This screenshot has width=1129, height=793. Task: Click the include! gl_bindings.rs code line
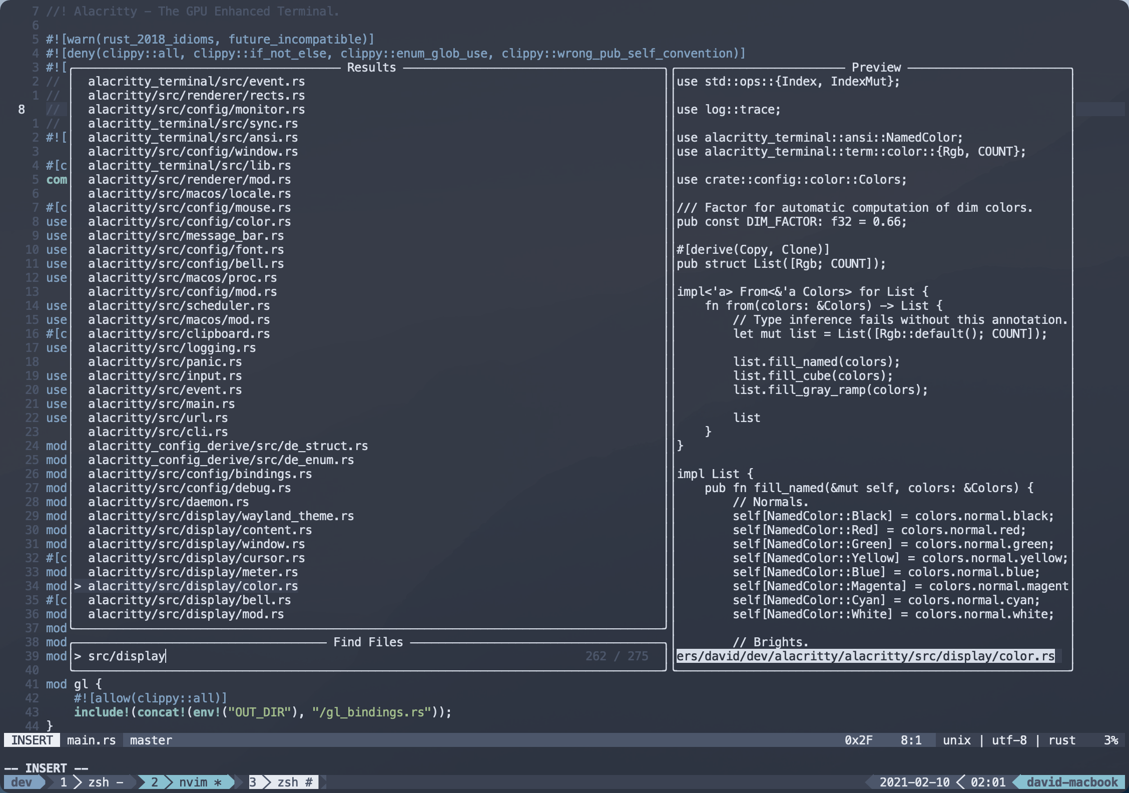263,712
